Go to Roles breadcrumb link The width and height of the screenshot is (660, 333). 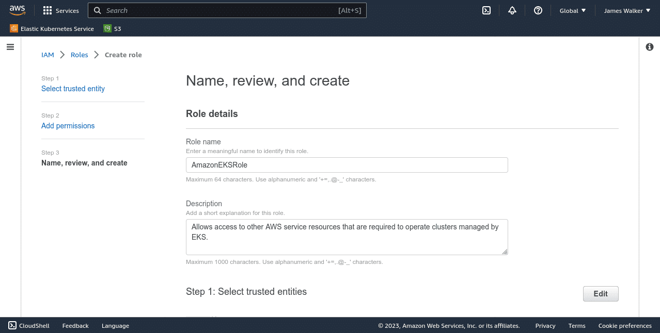click(x=80, y=55)
